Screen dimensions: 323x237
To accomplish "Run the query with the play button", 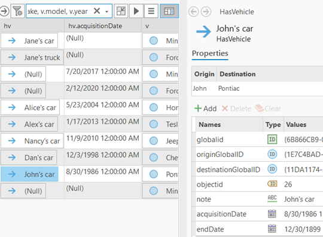I will tap(136, 11).
